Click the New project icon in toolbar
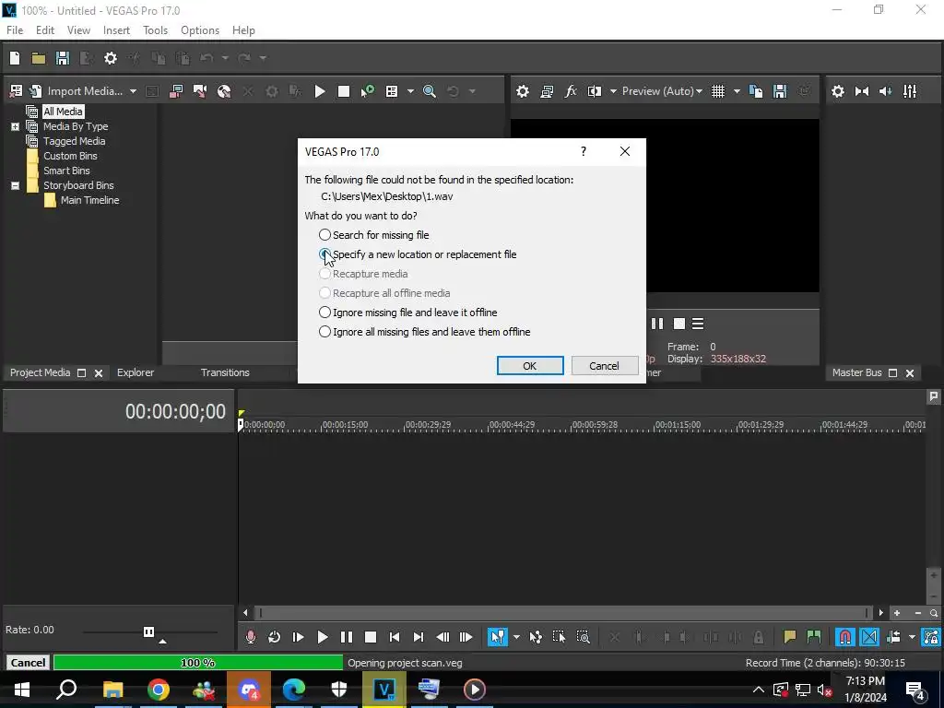 [15, 58]
